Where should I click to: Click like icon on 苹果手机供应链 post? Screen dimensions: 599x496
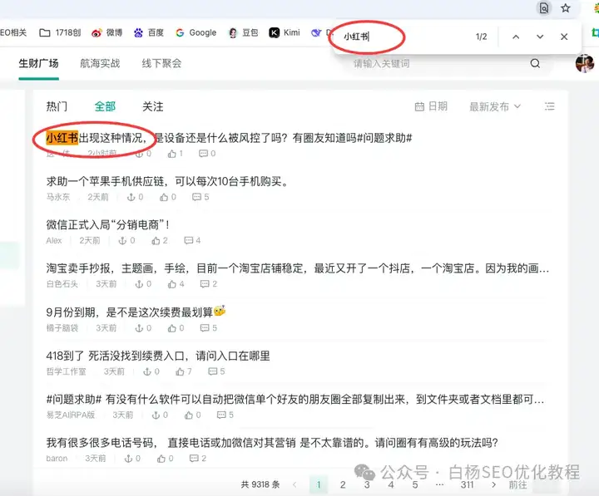click(164, 197)
